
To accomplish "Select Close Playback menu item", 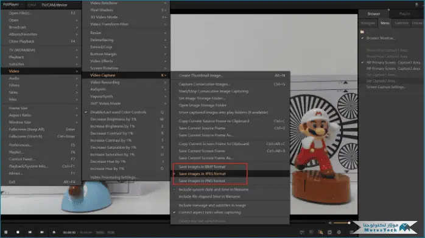I will click(x=41, y=41).
